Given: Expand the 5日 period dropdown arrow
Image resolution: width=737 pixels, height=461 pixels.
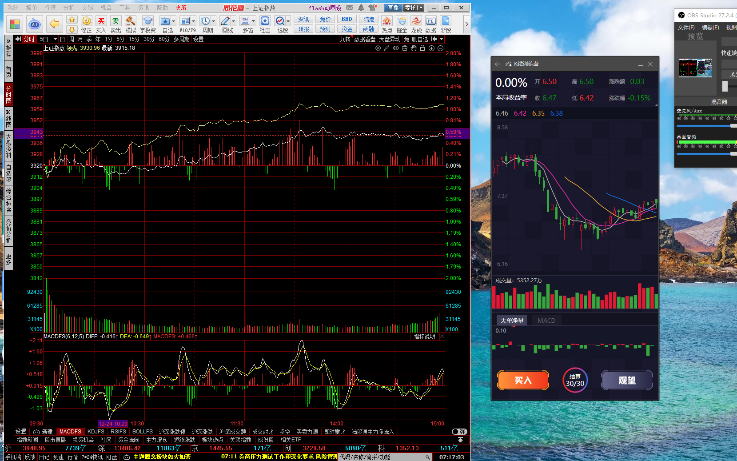Looking at the screenshot, I should point(55,39).
